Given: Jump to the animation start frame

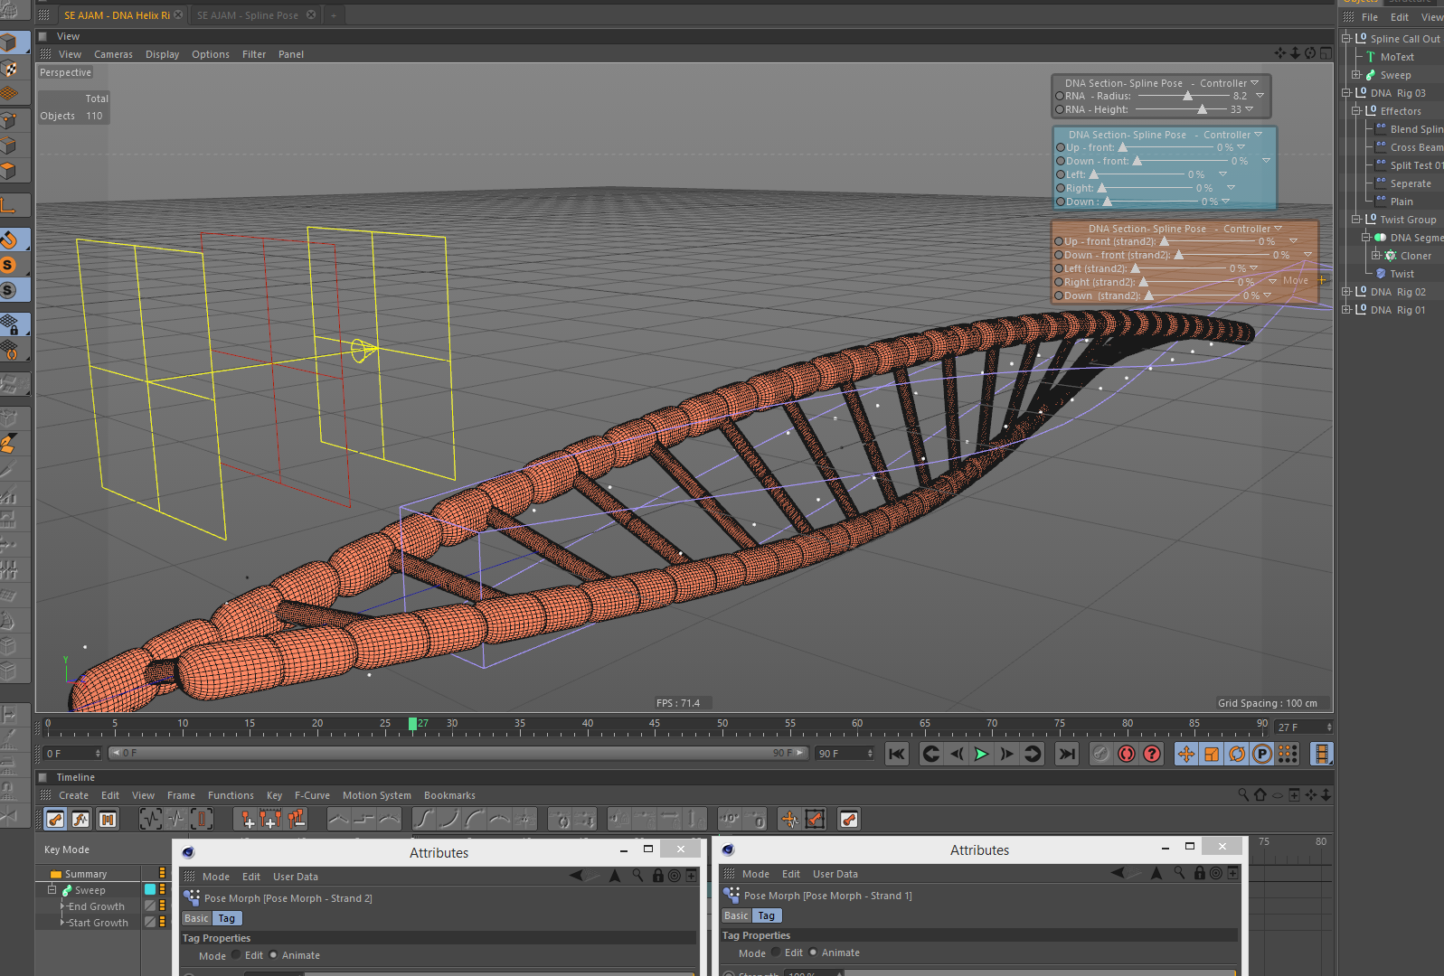Looking at the screenshot, I should (896, 754).
